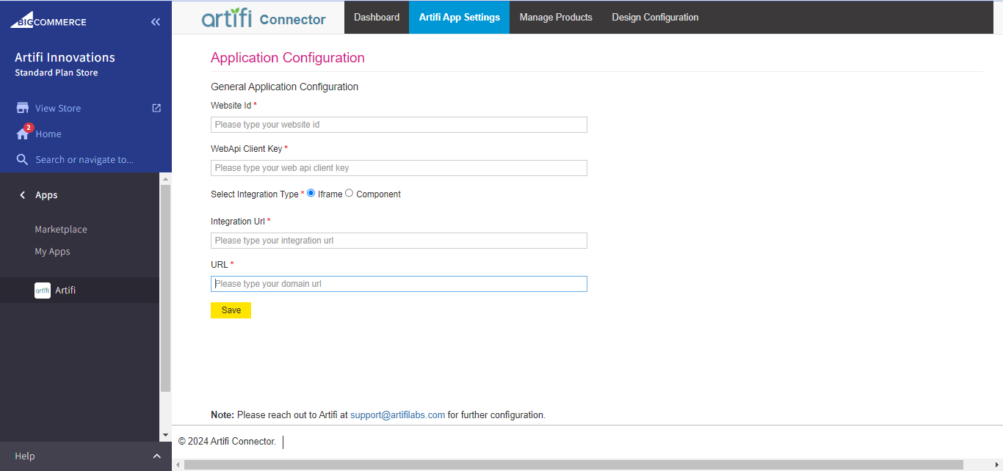Focus the Integration Url input field

tap(399, 241)
